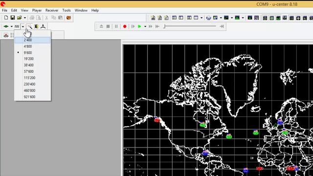Viewport: 313px width, 176px height.
Task: Click the baudrate waveform icon
Action: tap(17, 26)
